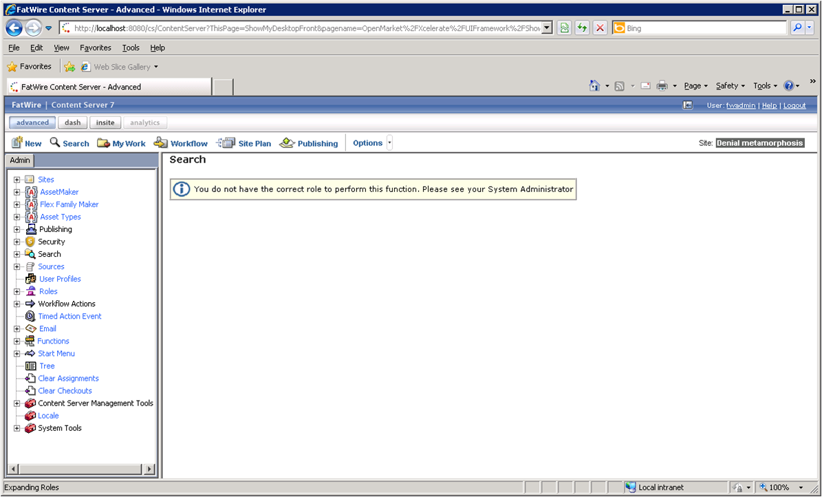
Task: Click the Timed Action Event clock icon
Action: pyautogui.click(x=30, y=316)
